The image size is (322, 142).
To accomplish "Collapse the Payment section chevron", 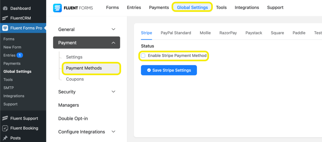I will pyautogui.click(x=113, y=43).
